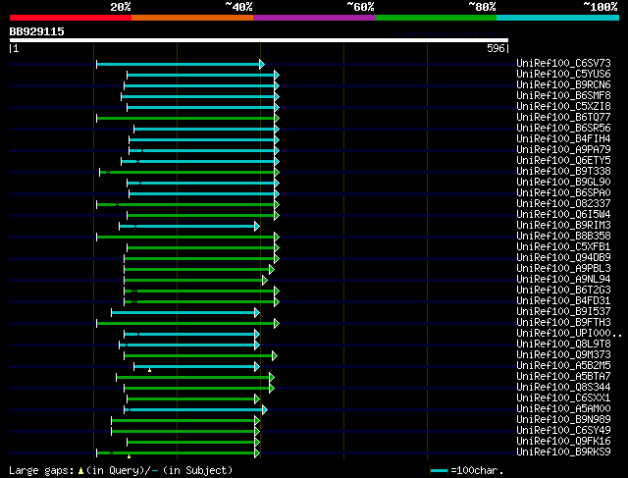This screenshot has height=478, width=628.
Task: Click the truncated UniRef100_UPI000.. label
Action: 569,334
